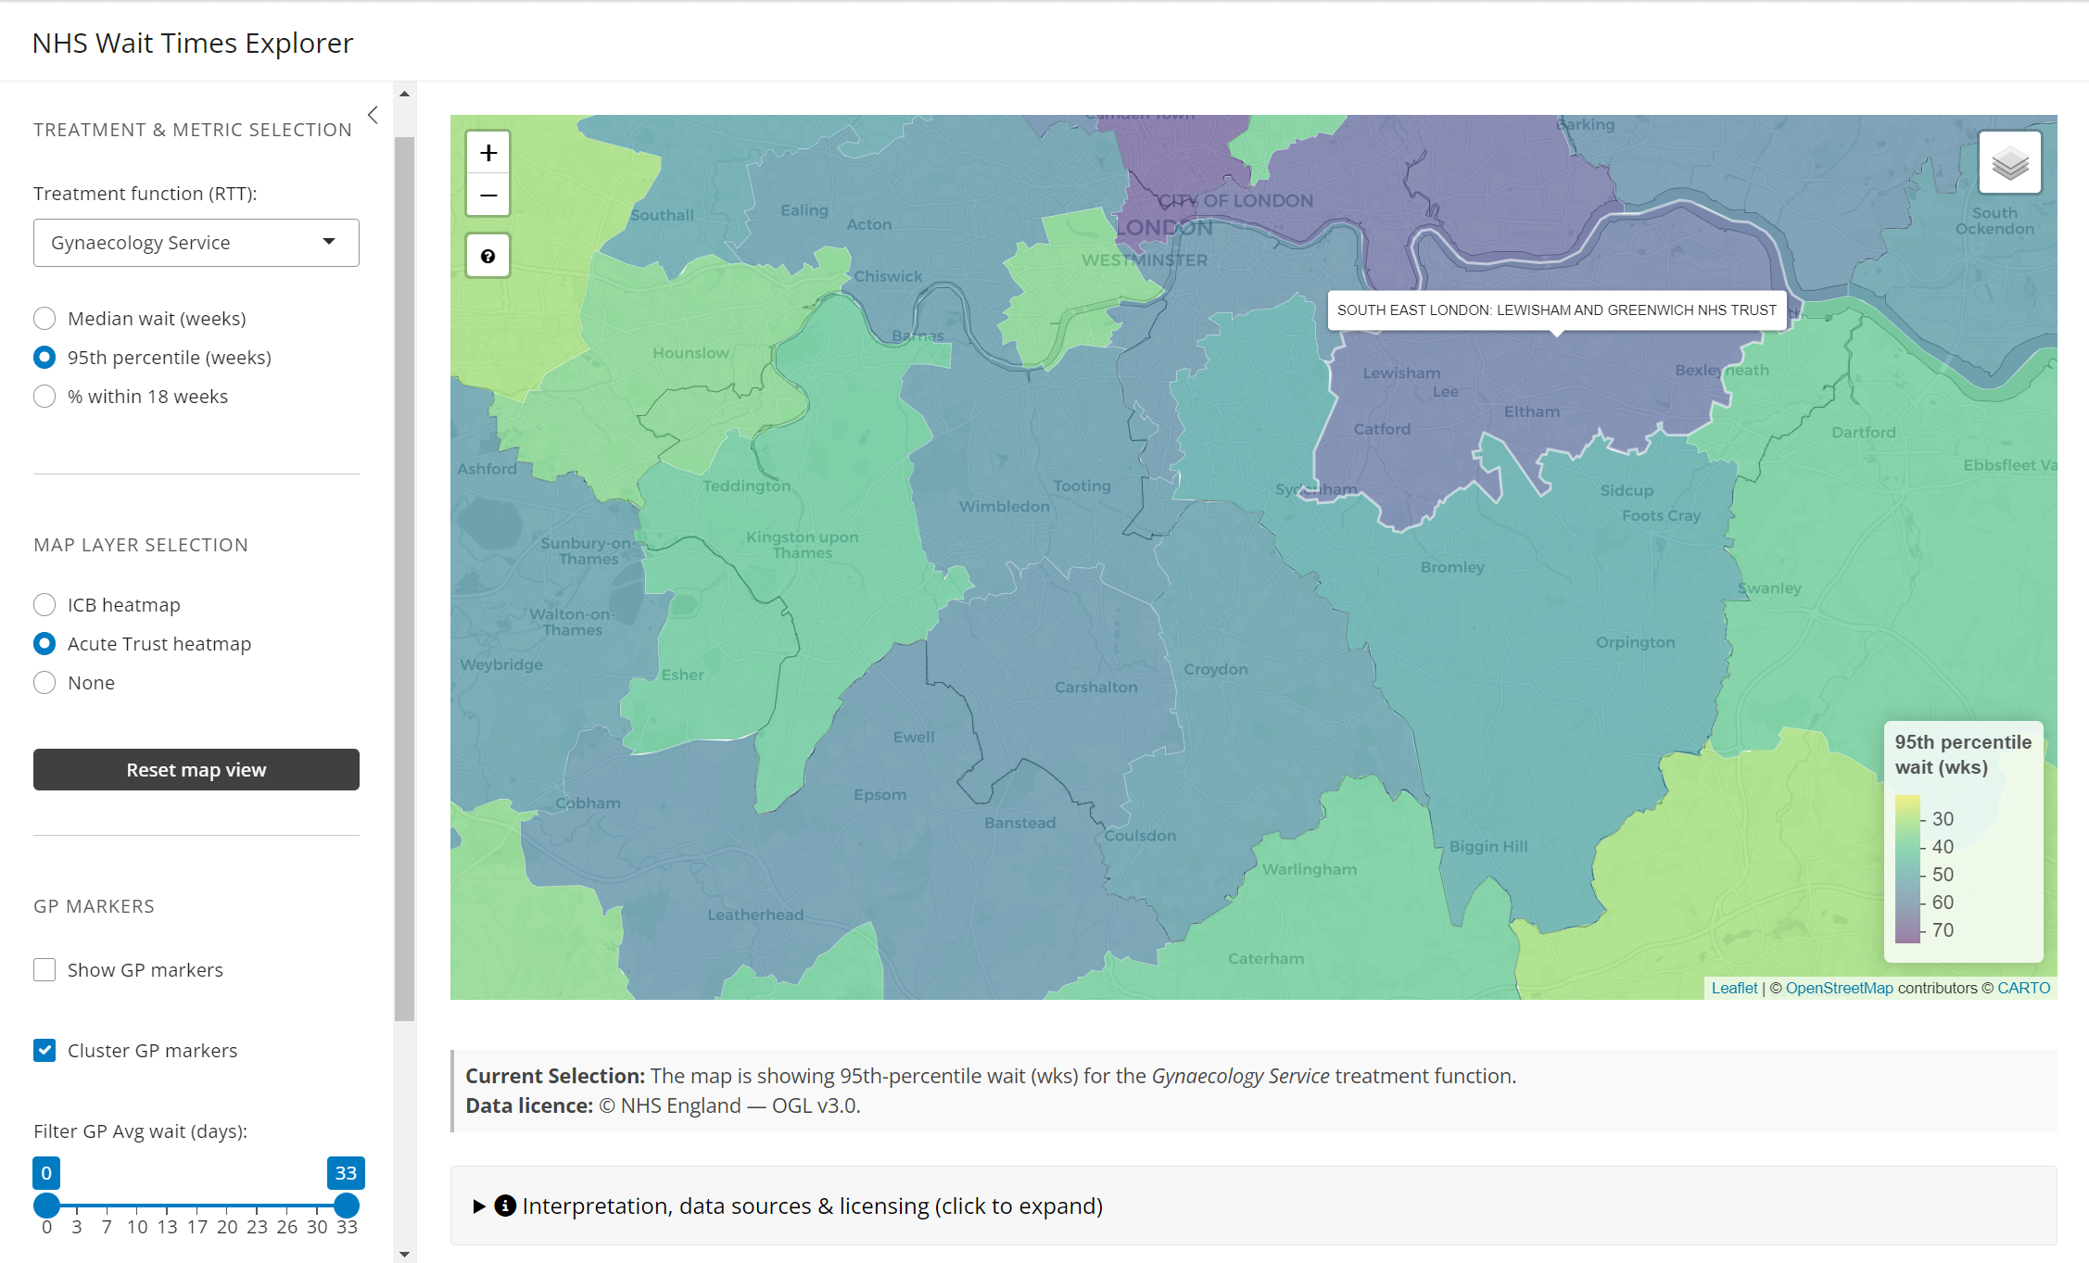Open the map help question-mark button
The image size is (2089, 1263).
tap(488, 256)
